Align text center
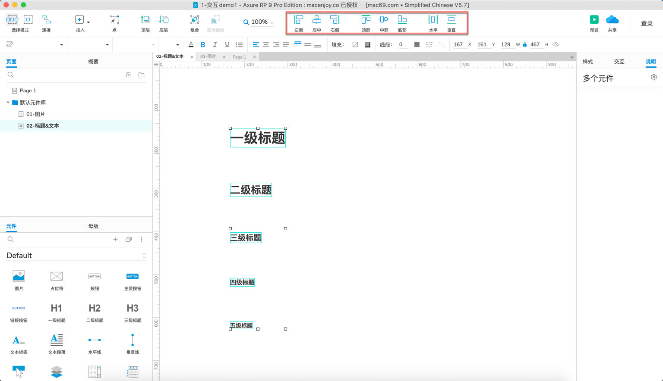This screenshot has height=381, width=663. 266,44
